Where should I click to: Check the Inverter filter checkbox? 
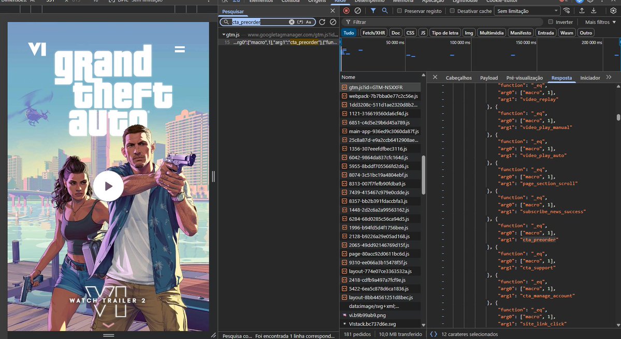[x=551, y=22]
